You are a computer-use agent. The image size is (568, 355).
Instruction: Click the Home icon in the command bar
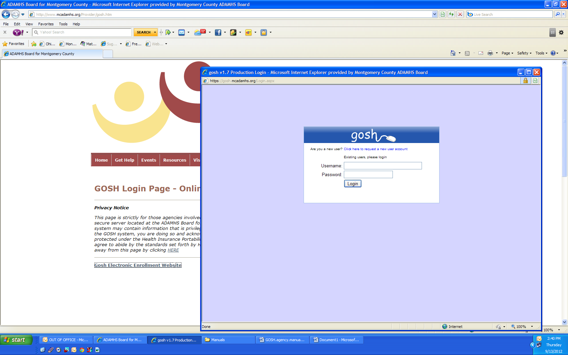[453, 53]
